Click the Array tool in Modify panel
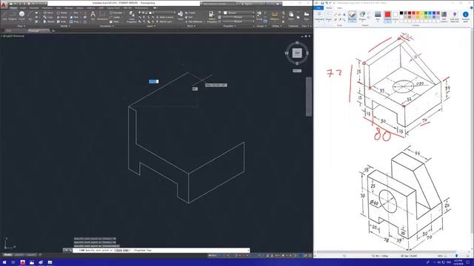Image resolution: width=474 pixels, height=266 pixels. coord(74,21)
